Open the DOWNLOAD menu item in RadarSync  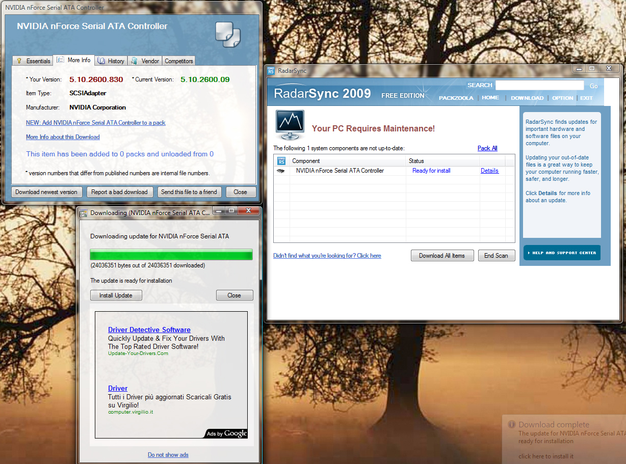tap(527, 98)
